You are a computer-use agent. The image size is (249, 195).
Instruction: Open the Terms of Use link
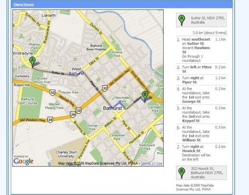[x=151, y=163]
